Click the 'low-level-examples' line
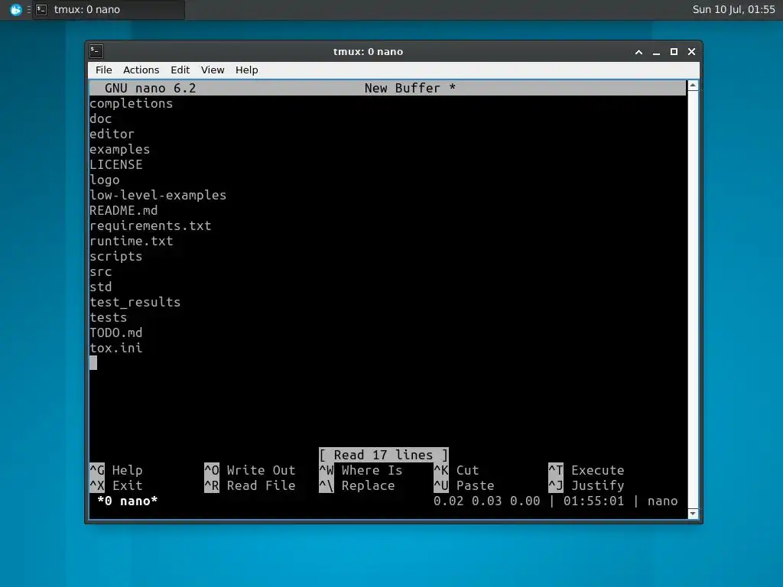The width and height of the screenshot is (783, 587). tap(158, 195)
